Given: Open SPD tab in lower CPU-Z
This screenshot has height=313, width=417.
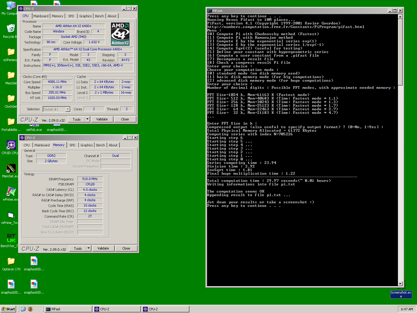Looking at the screenshot, I should coord(72,145).
